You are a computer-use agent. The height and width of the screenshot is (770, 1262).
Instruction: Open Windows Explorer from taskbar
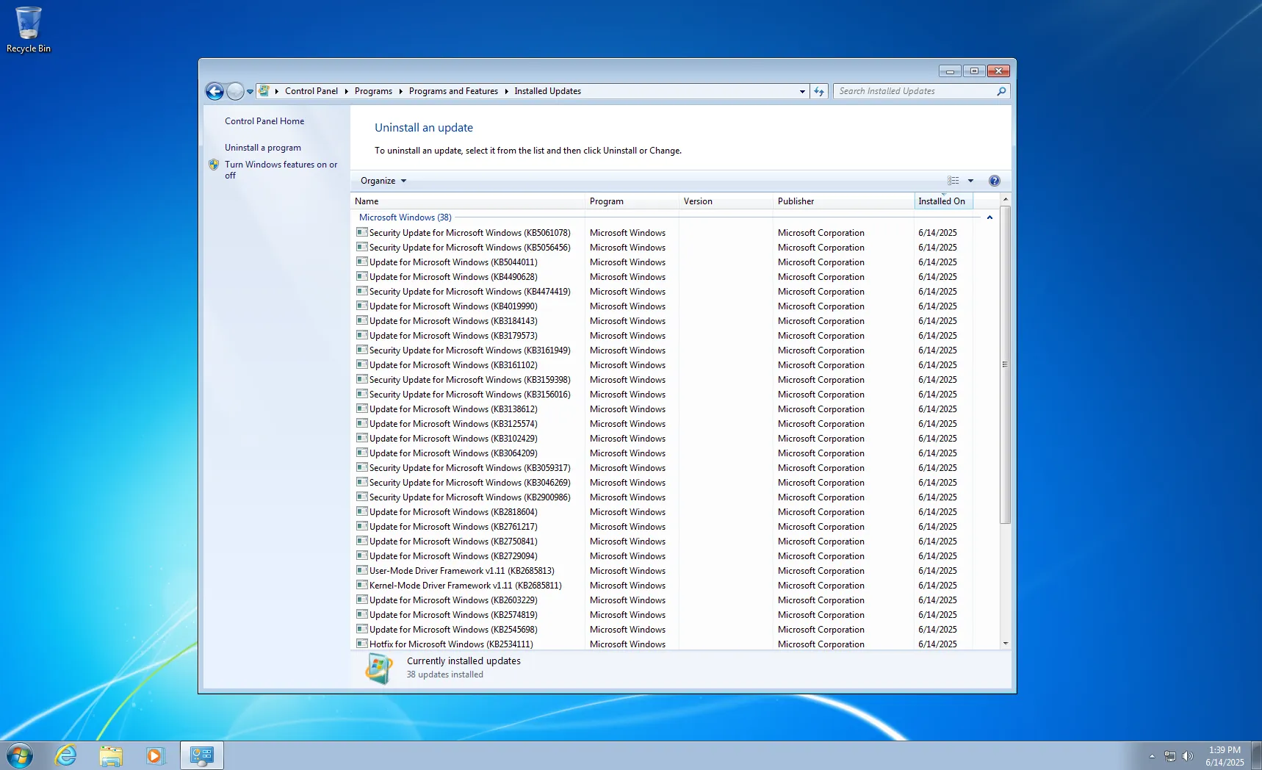click(x=111, y=755)
